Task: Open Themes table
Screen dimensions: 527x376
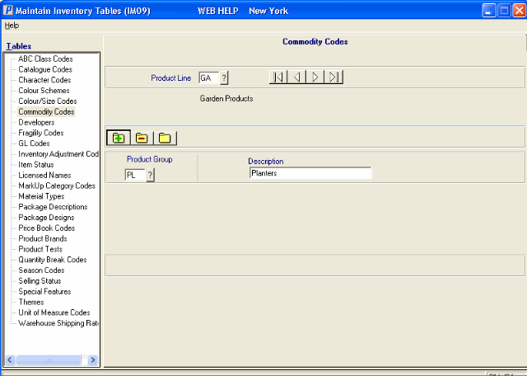Action: coord(31,302)
